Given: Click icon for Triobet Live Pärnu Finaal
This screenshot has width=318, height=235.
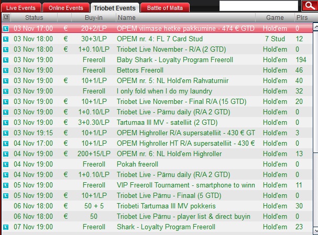Looking at the screenshot, I should [6, 196].
